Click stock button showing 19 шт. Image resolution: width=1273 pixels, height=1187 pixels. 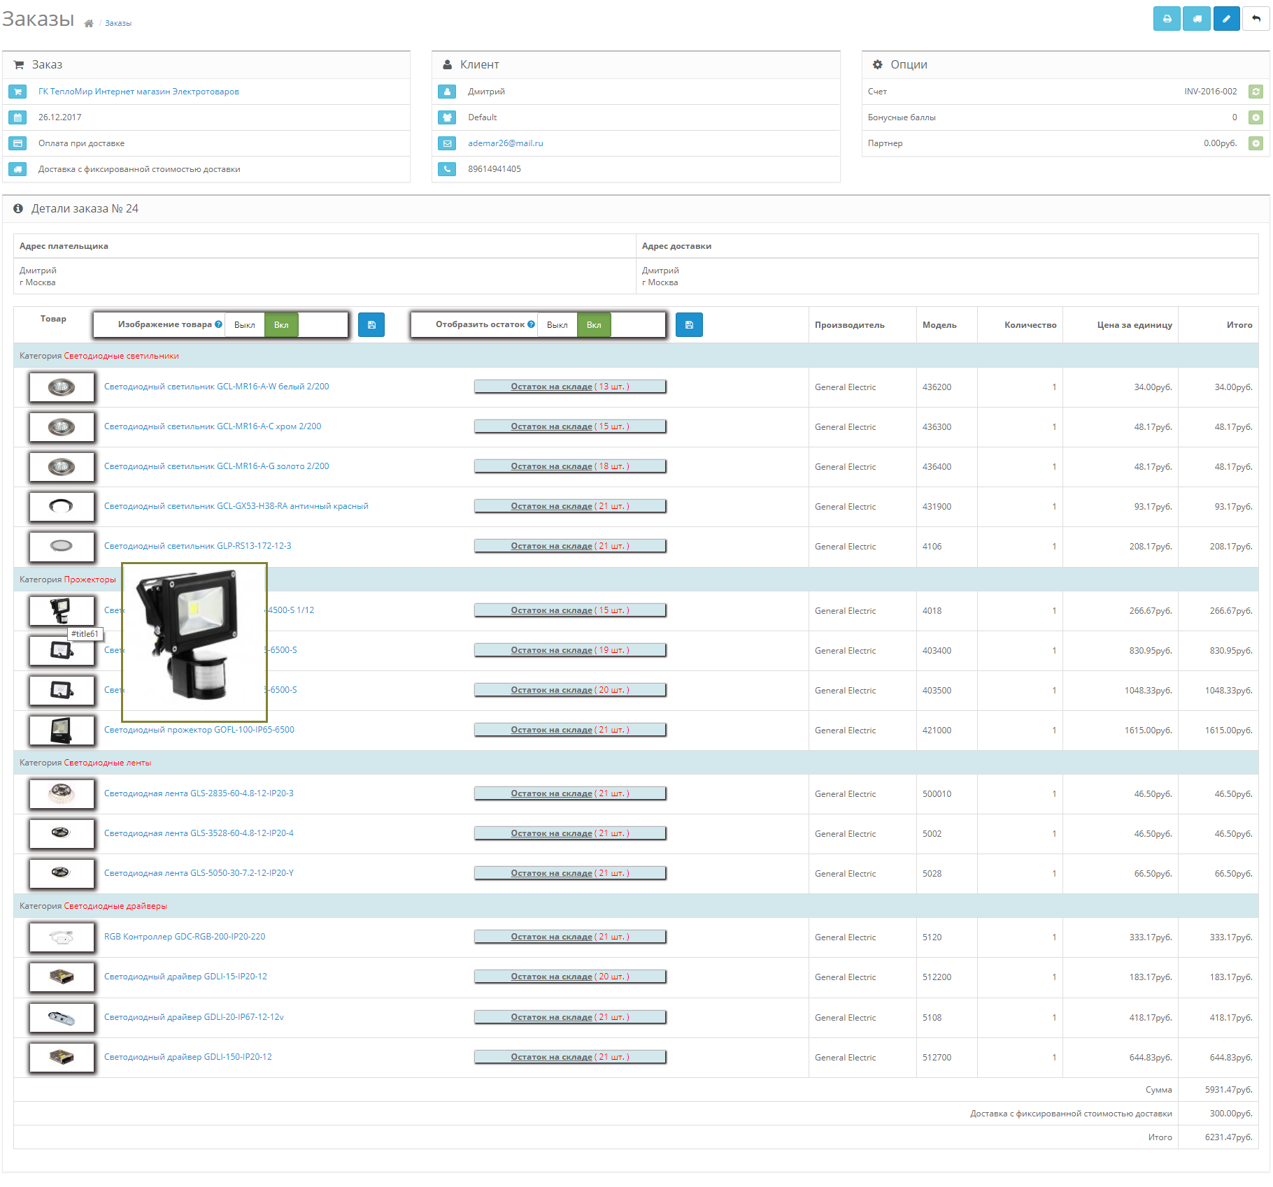click(570, 650)
